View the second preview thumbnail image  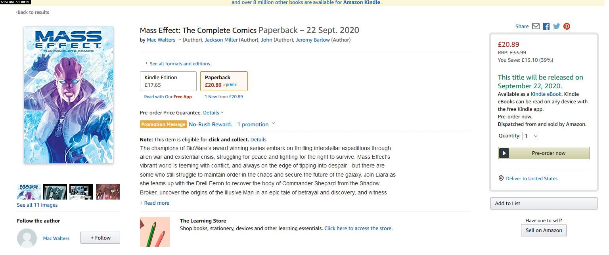[x=55, y=192]
